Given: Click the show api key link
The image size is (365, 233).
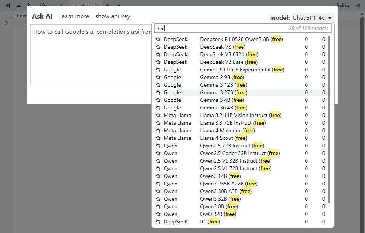Looking at the screenshot, I should point(113,16).
